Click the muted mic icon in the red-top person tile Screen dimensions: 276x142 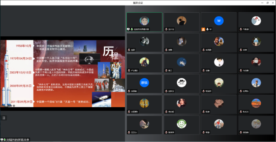[203, 132]
